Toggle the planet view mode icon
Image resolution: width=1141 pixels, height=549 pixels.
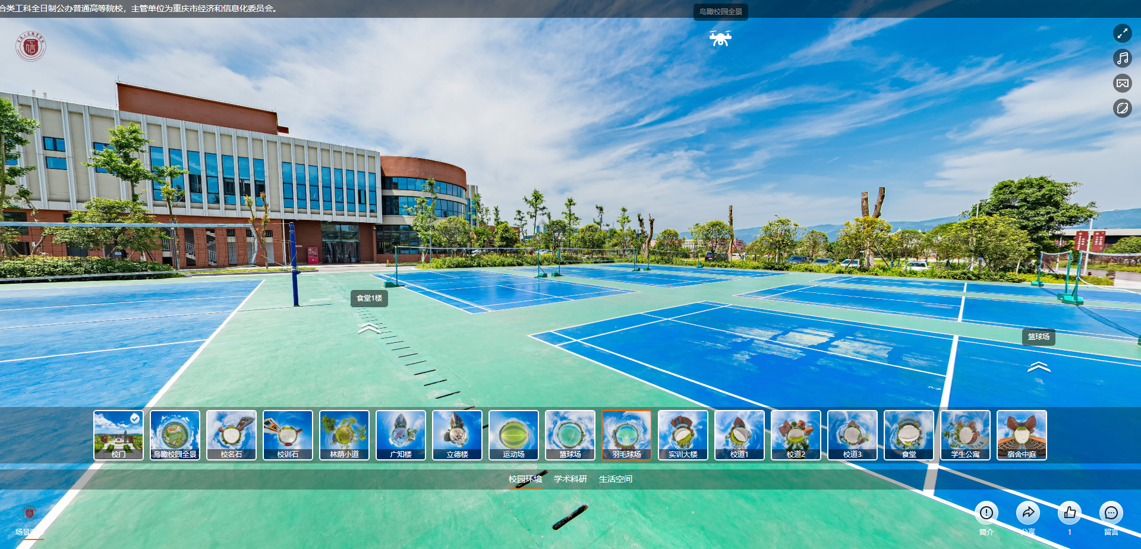click(x=1122, y=108)
